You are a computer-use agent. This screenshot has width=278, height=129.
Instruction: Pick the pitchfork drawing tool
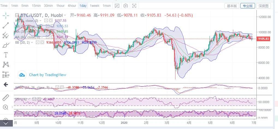pos(6,35)
